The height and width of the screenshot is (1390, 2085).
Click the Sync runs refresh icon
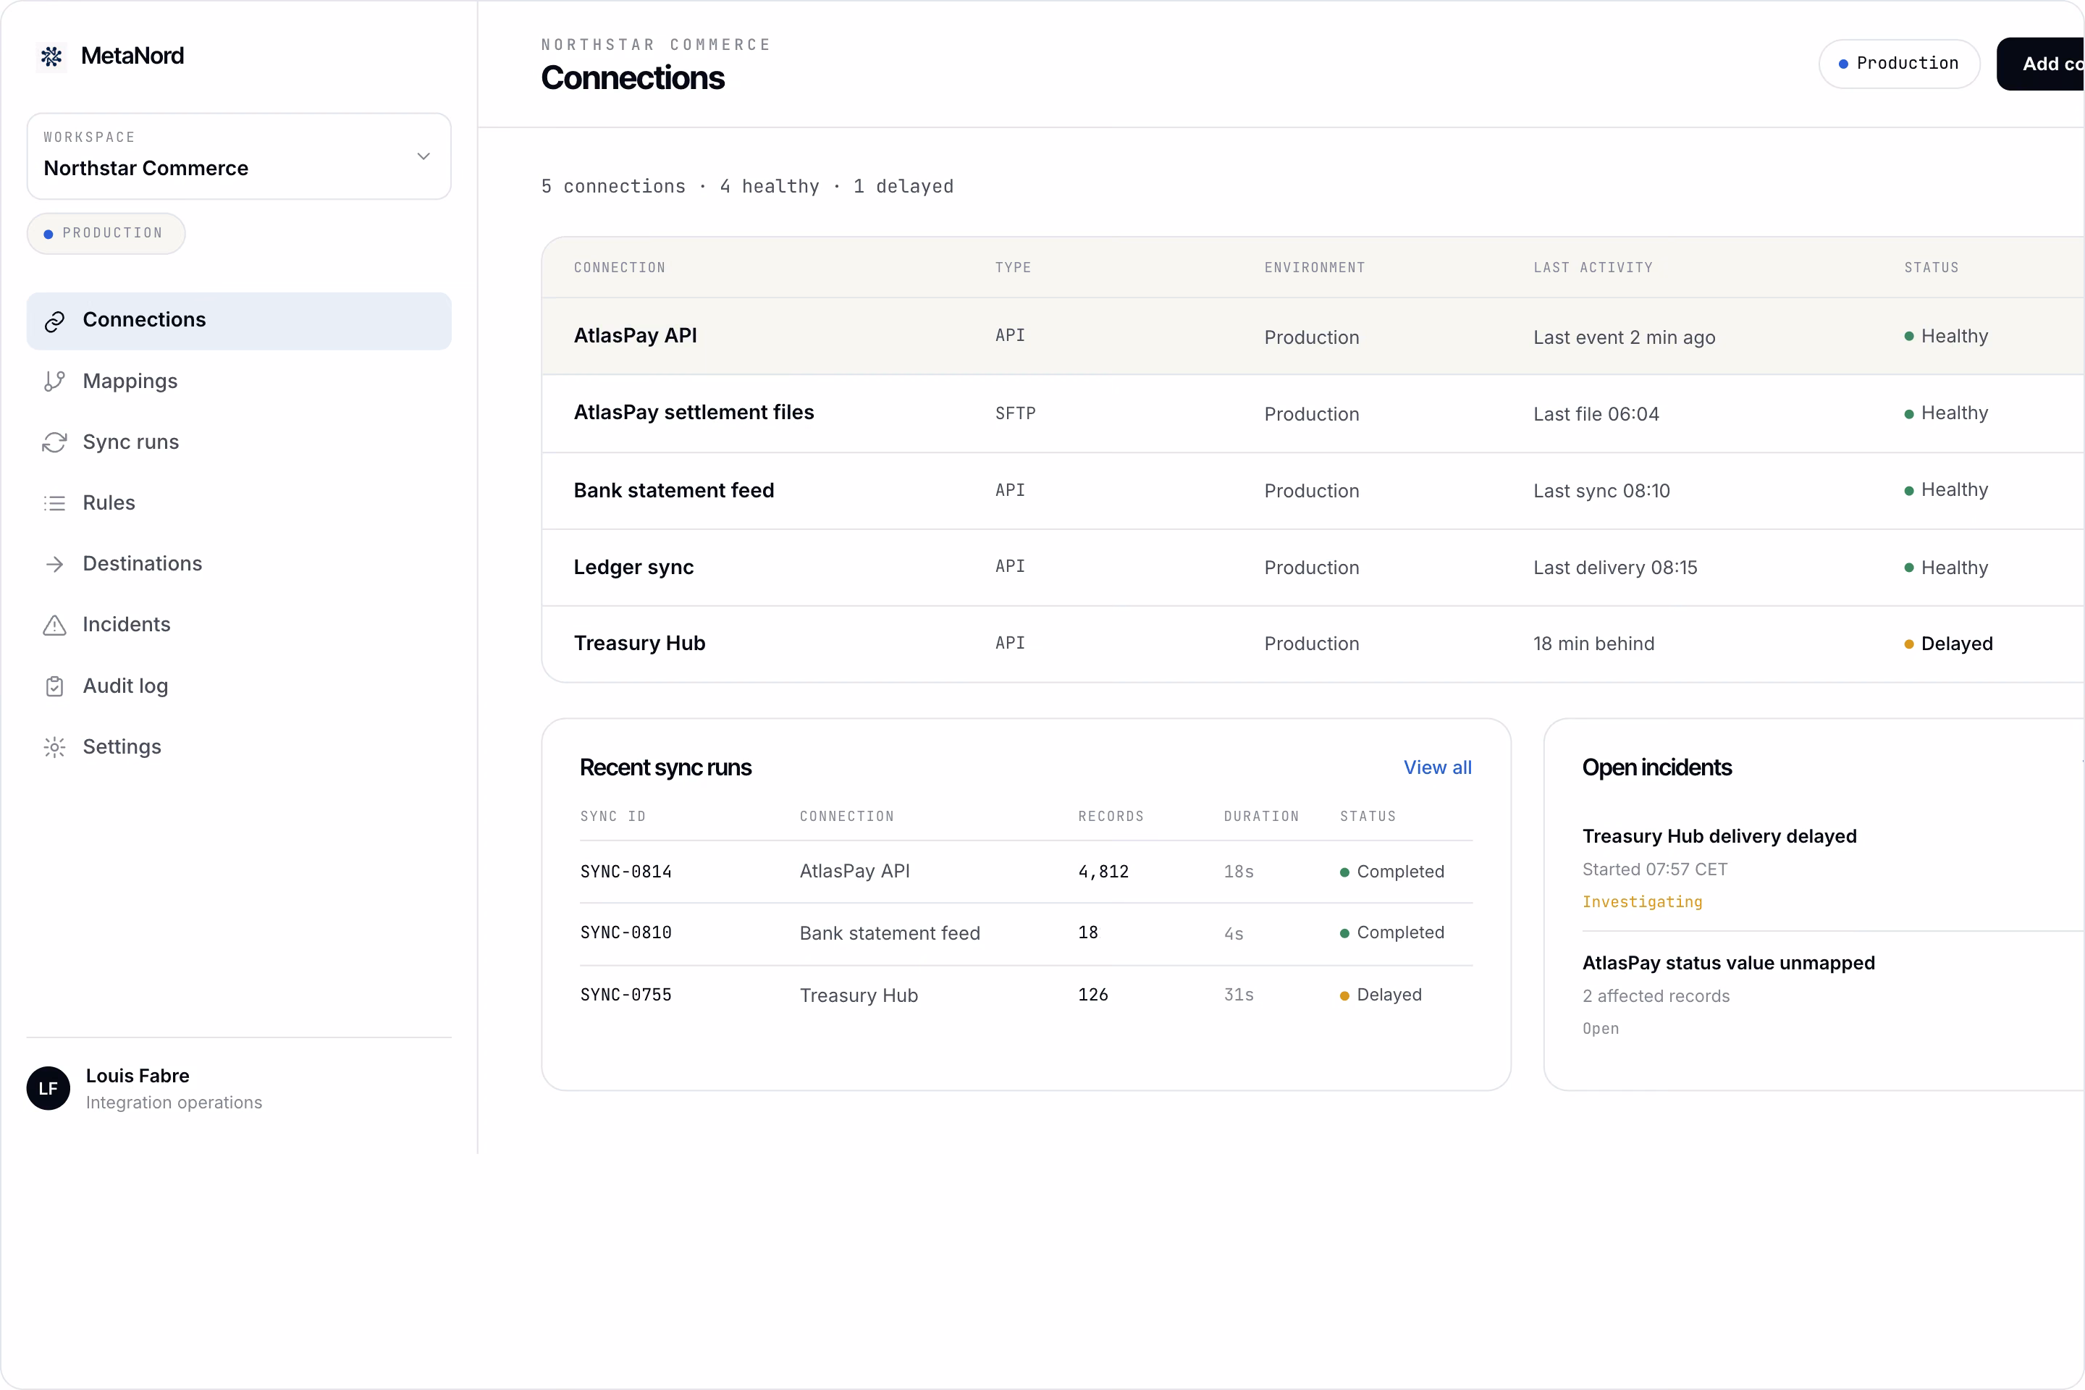[54, 442]
